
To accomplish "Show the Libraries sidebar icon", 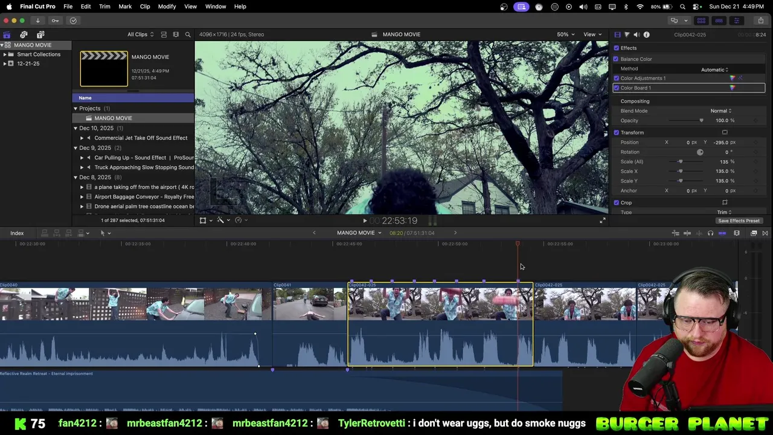I will [7, 34].
